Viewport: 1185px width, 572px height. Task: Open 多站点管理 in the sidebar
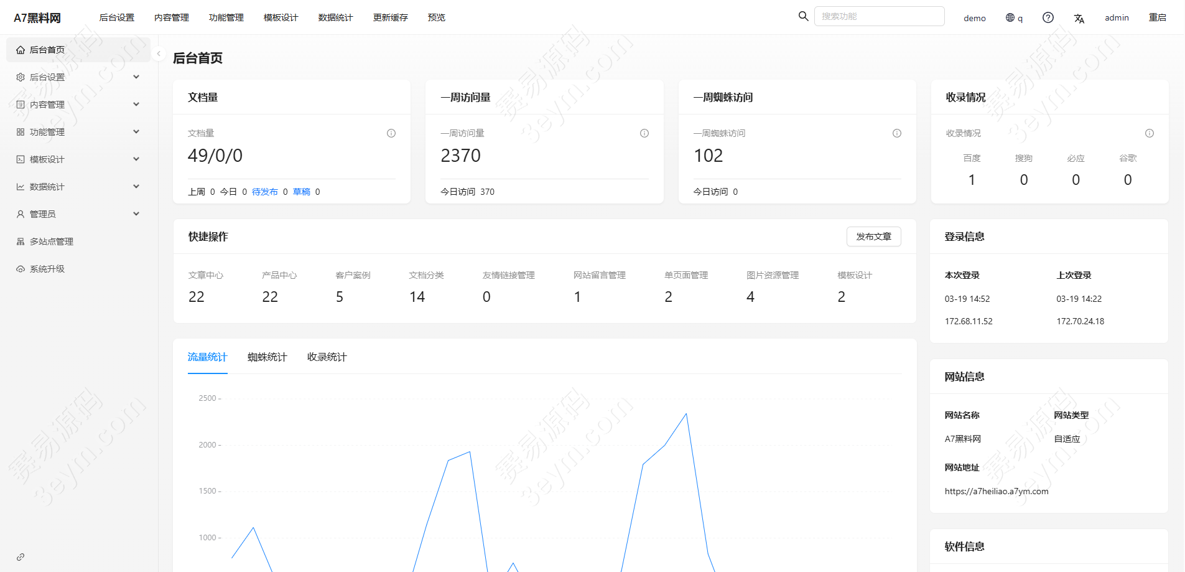pos(51,241)
